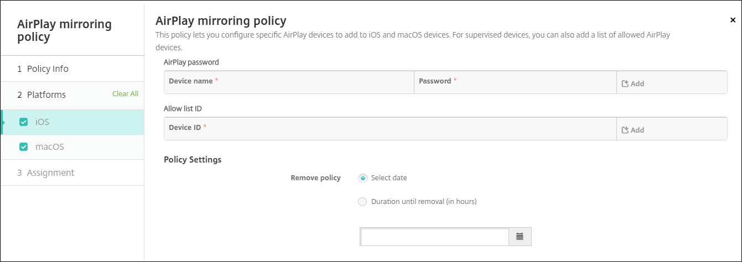Click Add icon in AirPlay password table
The height and width of the screenshot is (262, 742).
click(x=625, y=84)
